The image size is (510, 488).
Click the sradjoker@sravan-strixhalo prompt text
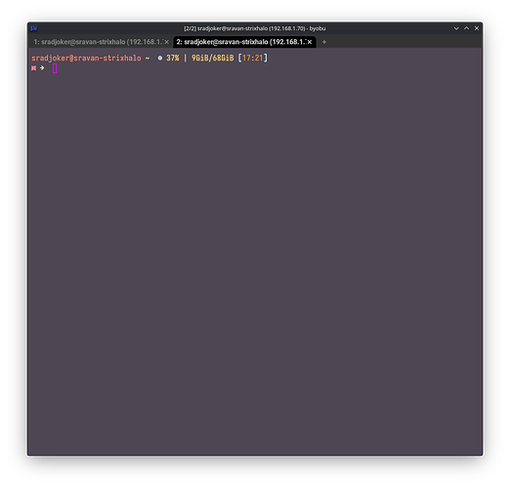pyautogui.click(x=86, y=59)
